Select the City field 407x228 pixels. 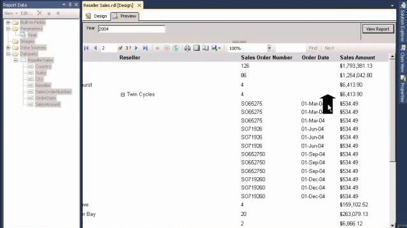[x=39, y=79]
